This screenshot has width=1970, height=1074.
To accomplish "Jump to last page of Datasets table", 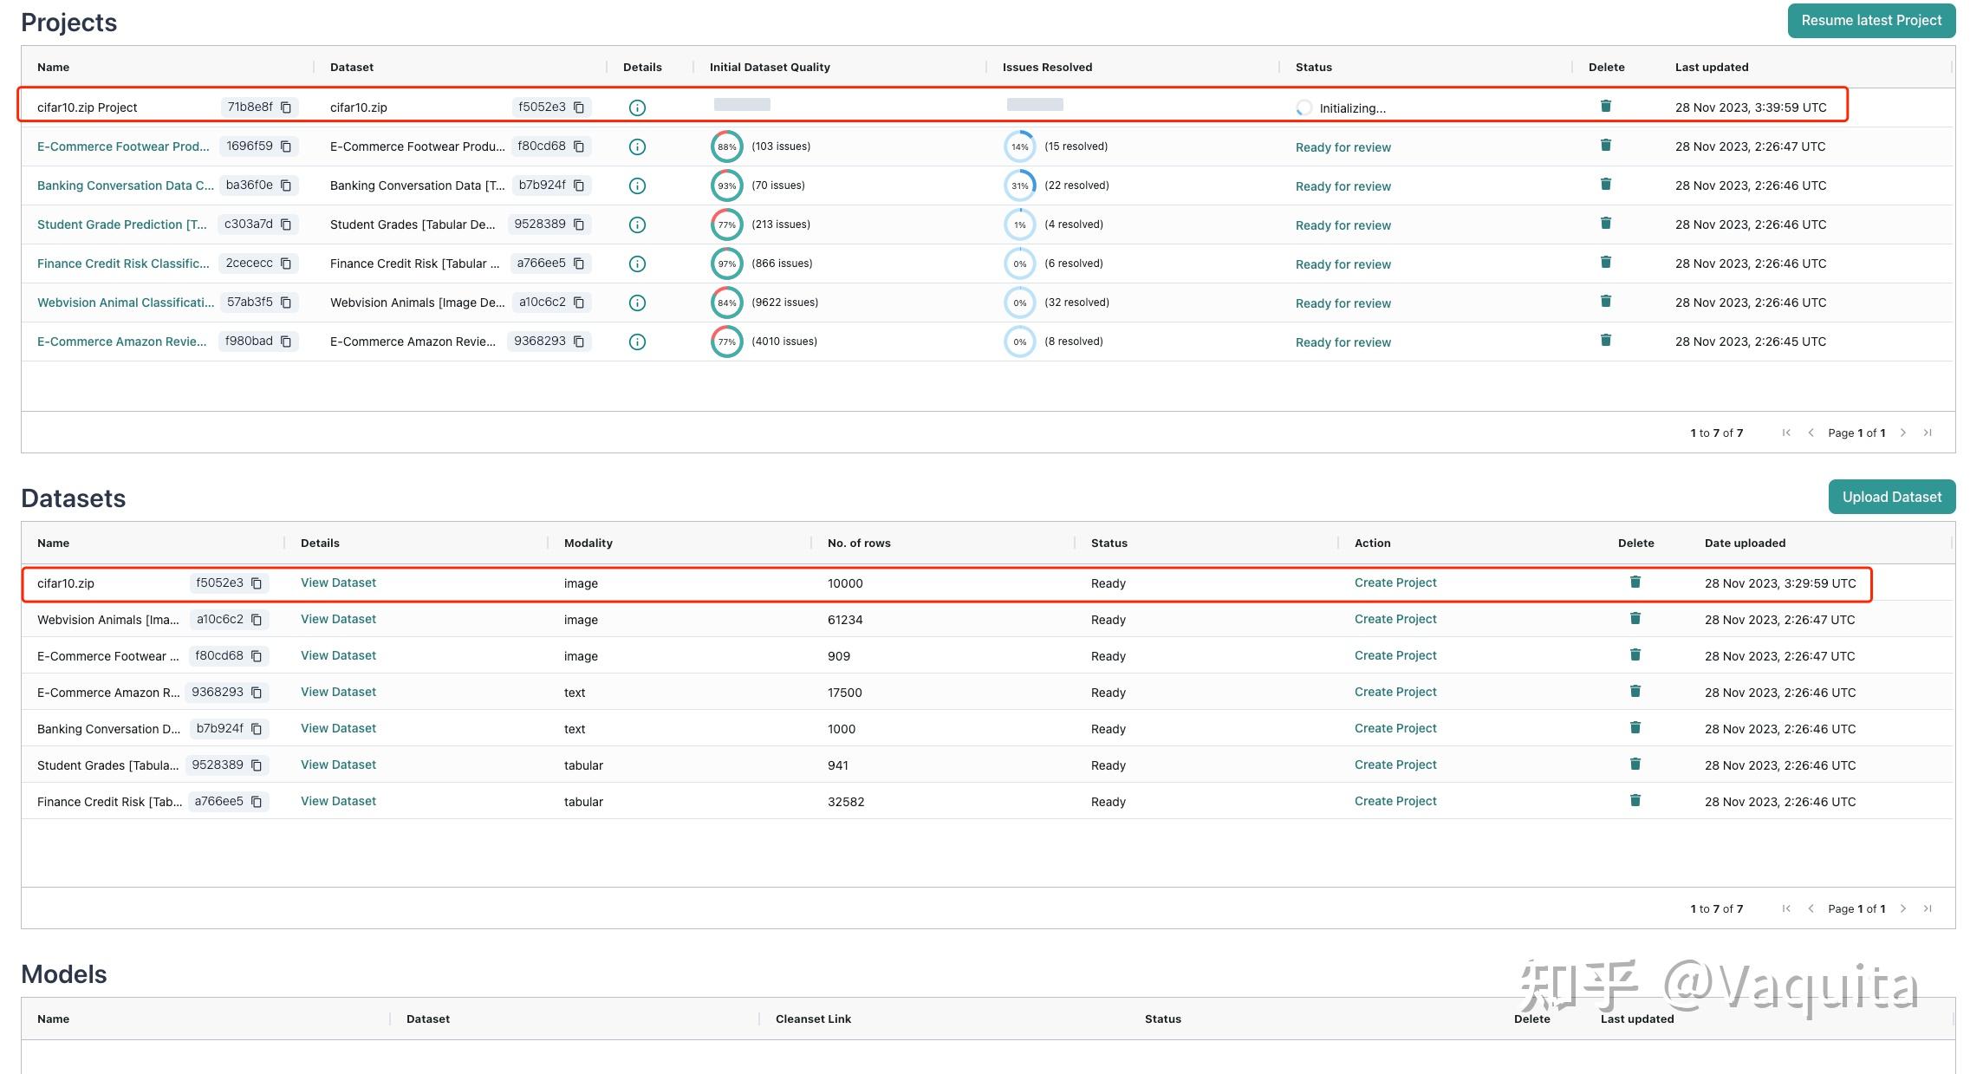I will pos(1928,908).
